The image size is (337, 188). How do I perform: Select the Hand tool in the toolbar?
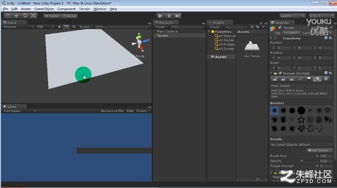click(x=8, y=16)
